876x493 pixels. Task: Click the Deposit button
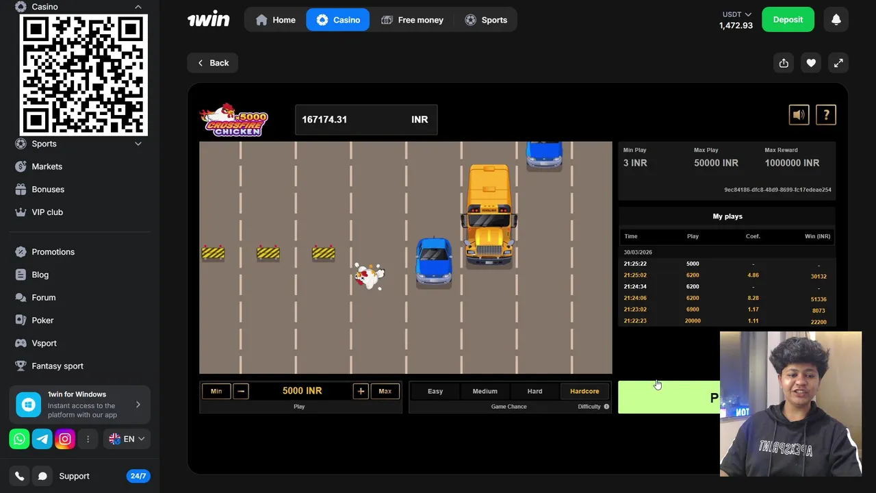point(788,20)
